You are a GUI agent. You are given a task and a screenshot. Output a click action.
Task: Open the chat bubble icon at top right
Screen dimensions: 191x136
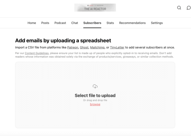pos(189,8)
